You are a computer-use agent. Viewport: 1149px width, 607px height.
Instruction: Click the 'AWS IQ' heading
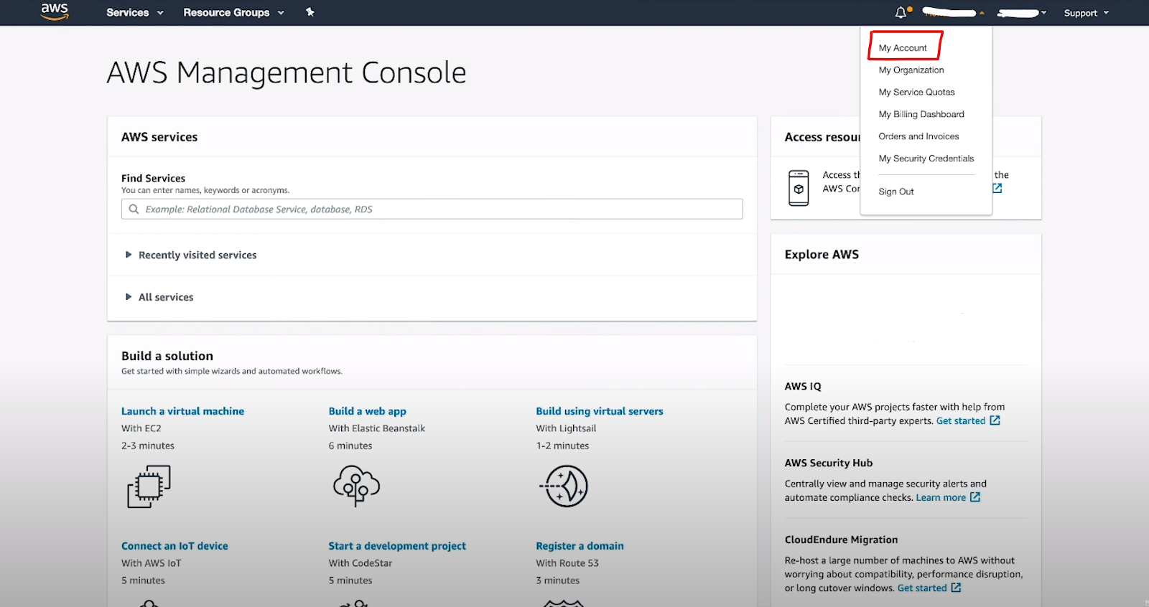[803, 386]
